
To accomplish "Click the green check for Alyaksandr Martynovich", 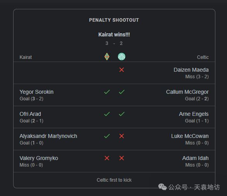I will coord(107,136).
